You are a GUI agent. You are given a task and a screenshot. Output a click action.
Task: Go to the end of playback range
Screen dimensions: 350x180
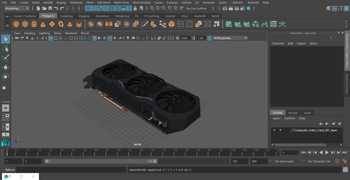tap(345, 152)
